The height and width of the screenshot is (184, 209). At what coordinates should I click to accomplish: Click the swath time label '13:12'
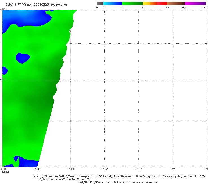pos(5,172)
